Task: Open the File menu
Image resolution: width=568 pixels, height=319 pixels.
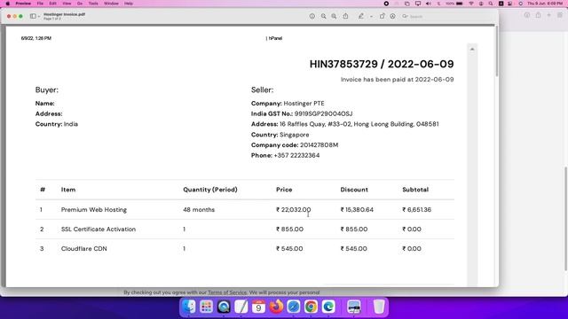Action: (40, 4)
